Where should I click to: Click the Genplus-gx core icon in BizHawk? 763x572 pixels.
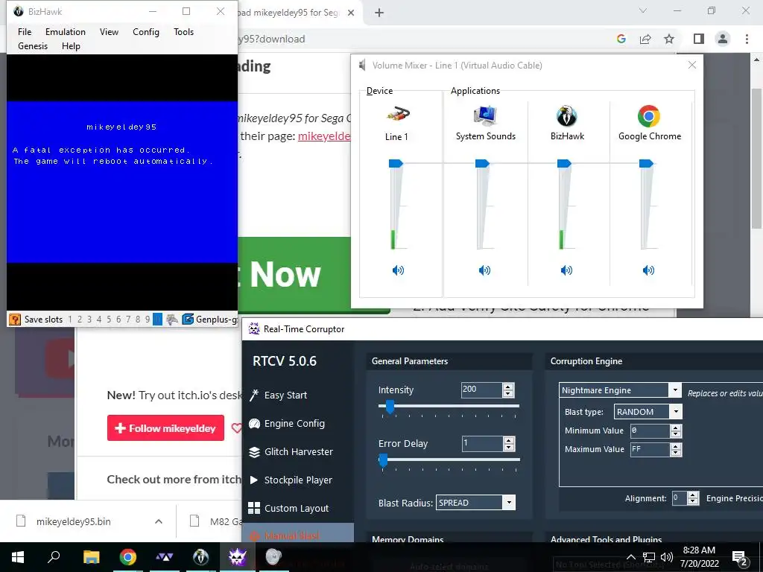pos(188,319)
